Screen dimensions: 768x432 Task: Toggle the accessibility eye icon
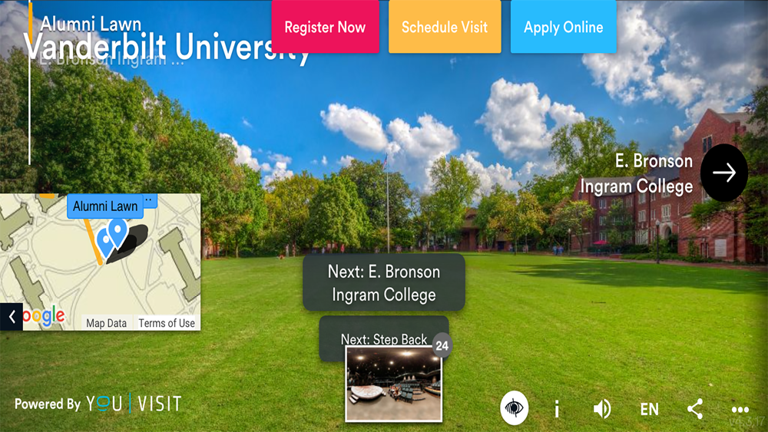click(x=514, y=407)
